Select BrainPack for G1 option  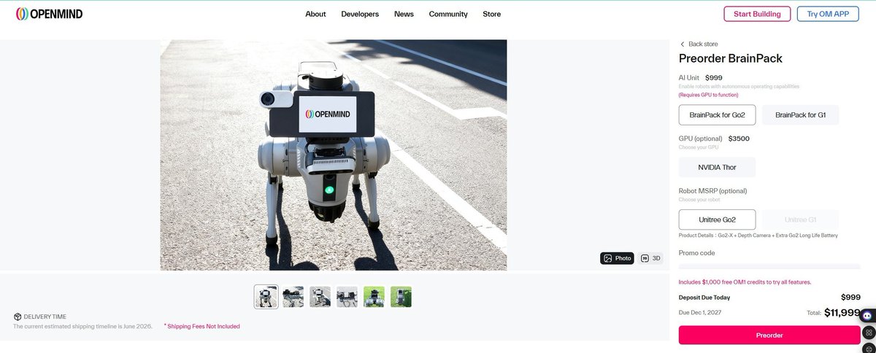(x=800, y=115)
